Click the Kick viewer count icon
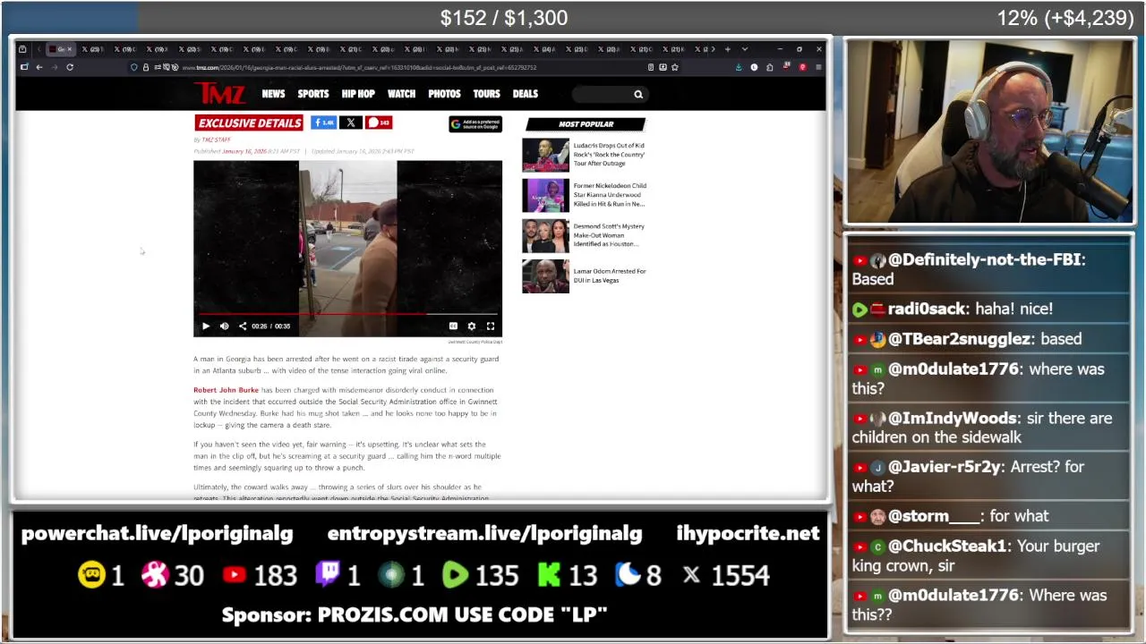Screen dimensions: 1146x644 (549, 575)
